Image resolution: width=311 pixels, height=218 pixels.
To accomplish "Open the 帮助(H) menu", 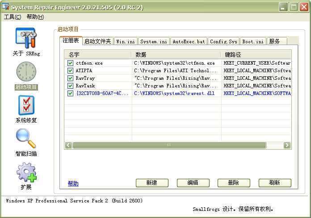I will [35, 17].
